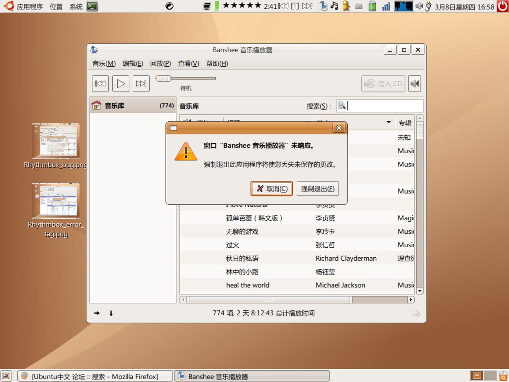The image size is (509, 382).
Task: Click the Previous track button in Banshee toolbar
Action: coord(100,84)
